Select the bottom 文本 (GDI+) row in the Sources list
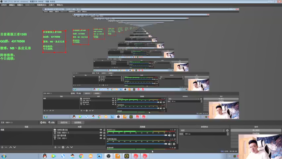Viewport: 282px width, 159px height. [x=79, y=138]
